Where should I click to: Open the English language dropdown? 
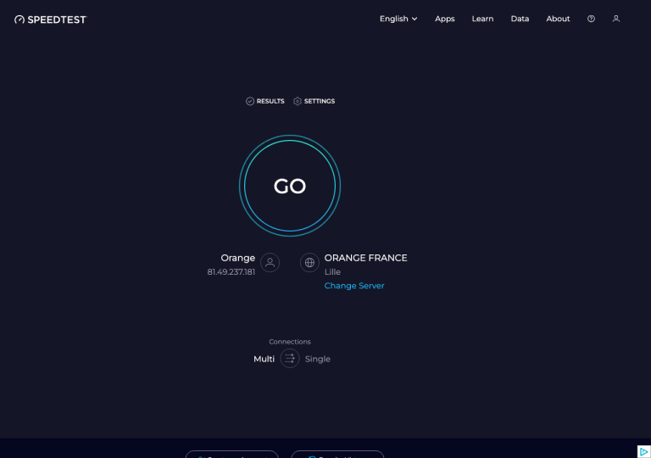coord(398,19)
